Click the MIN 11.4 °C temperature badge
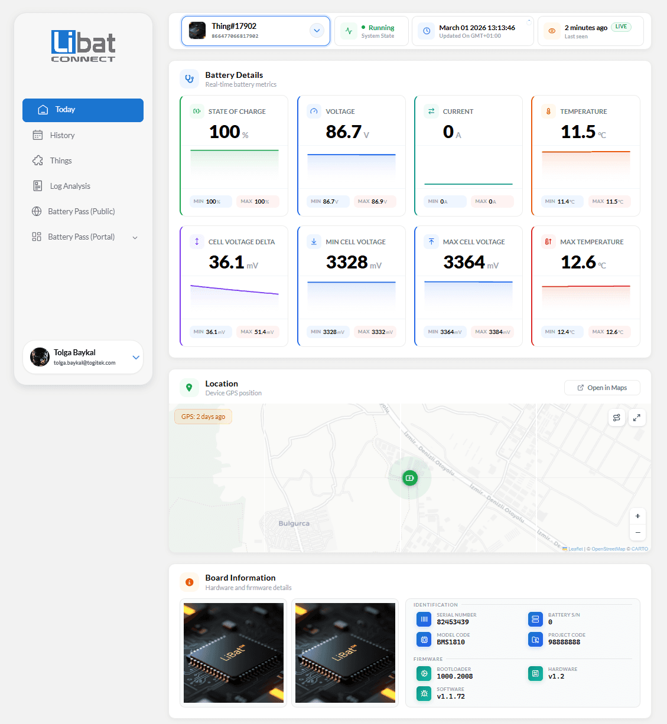This screenshot has width=667, height=724. point(562,202)
